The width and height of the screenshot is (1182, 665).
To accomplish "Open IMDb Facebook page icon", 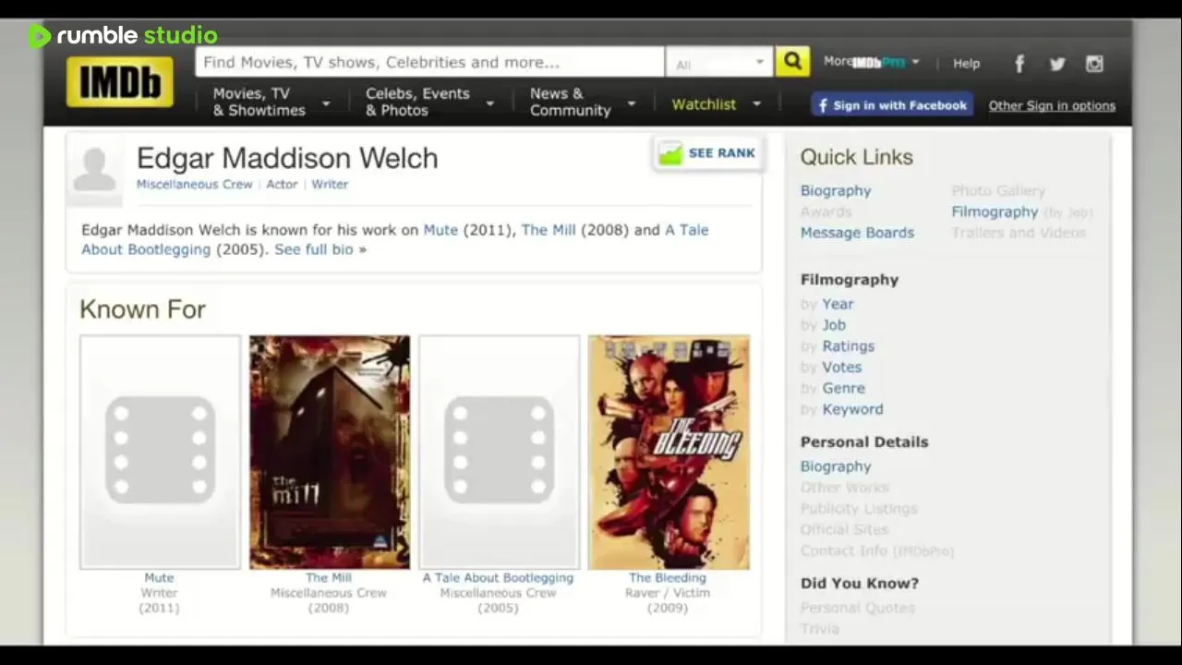I will tap(1019, 64).
